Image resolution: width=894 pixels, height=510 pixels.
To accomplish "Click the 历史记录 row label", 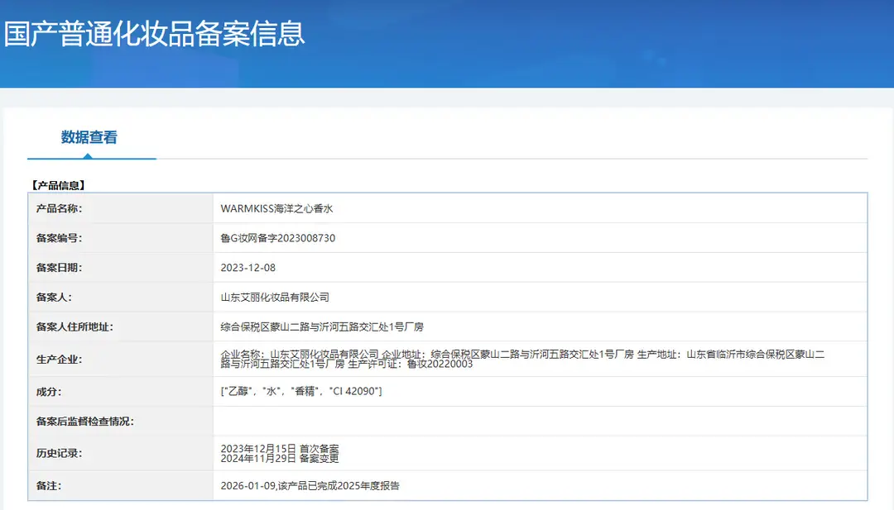I will pos(60,453).
